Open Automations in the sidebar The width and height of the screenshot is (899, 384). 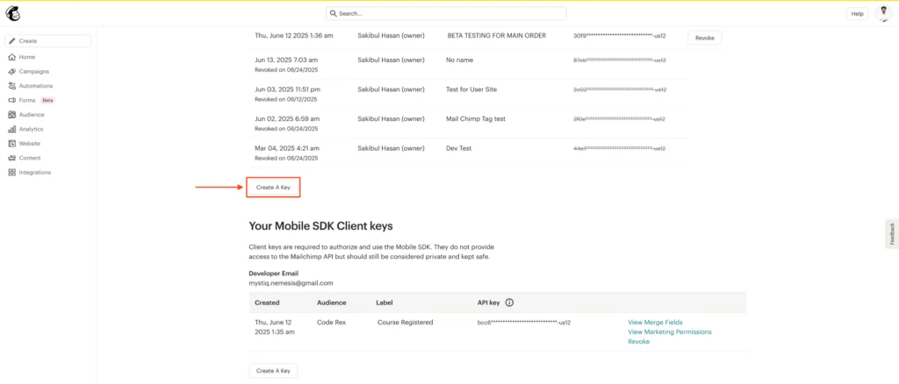(x=35, y=86)
